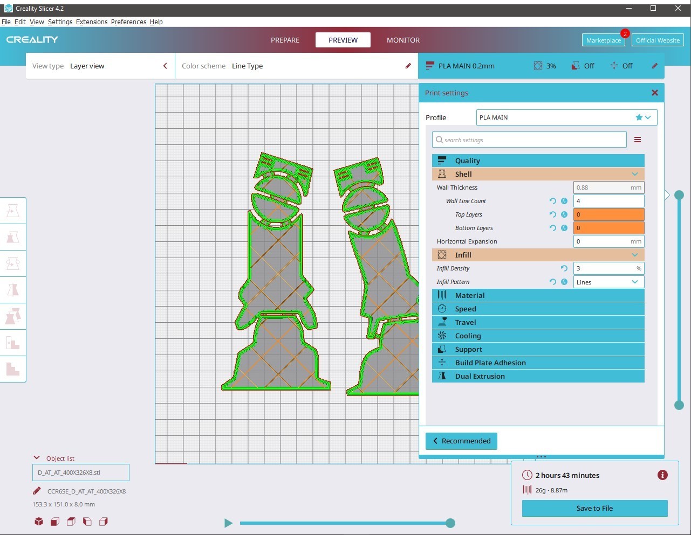This screenshot has width=691, height=535.
Task: Expand the Quality settings category
Action: pyautogui.click(x=538, y=161)
